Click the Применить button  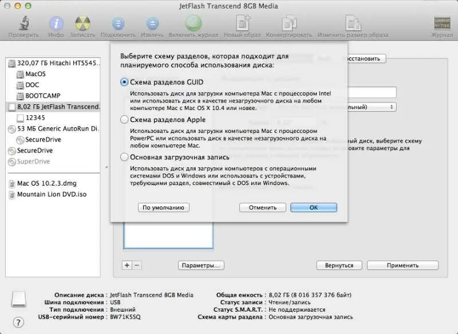(402, 265)
